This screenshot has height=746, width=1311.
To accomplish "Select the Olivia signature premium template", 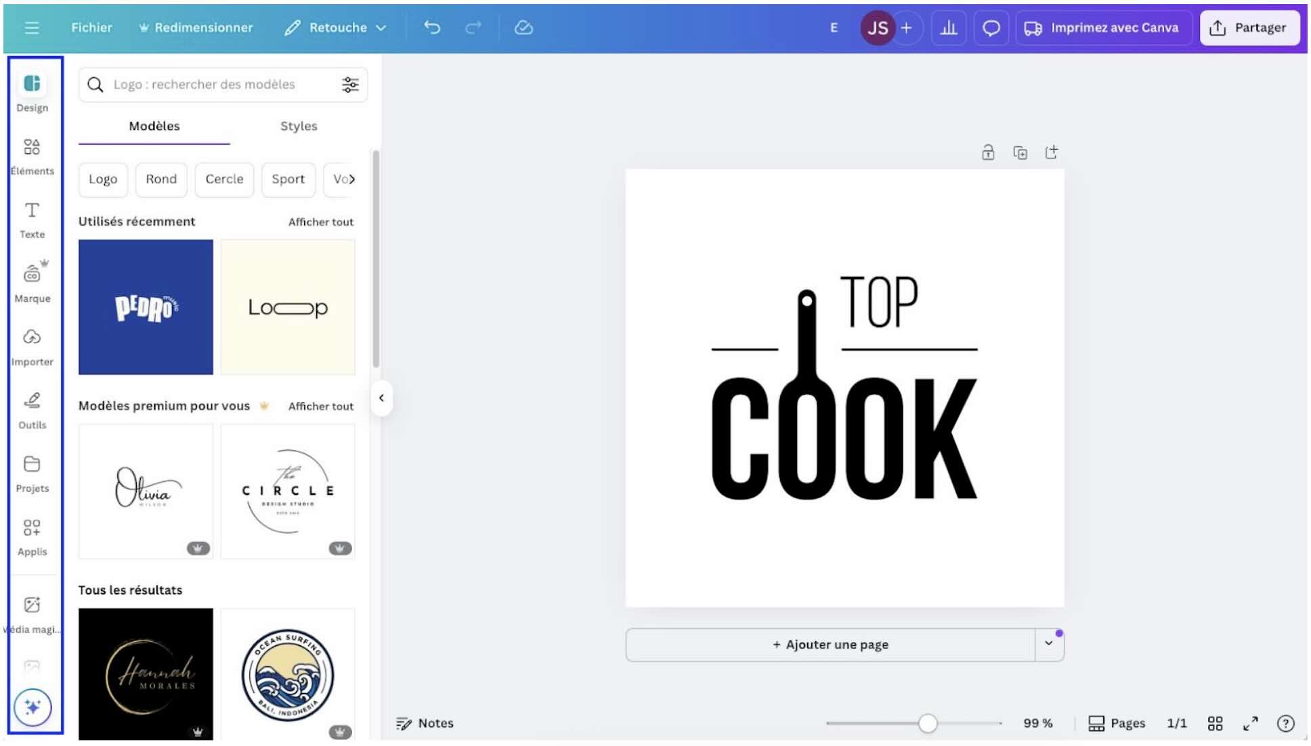I will click(x=146, y=491).
